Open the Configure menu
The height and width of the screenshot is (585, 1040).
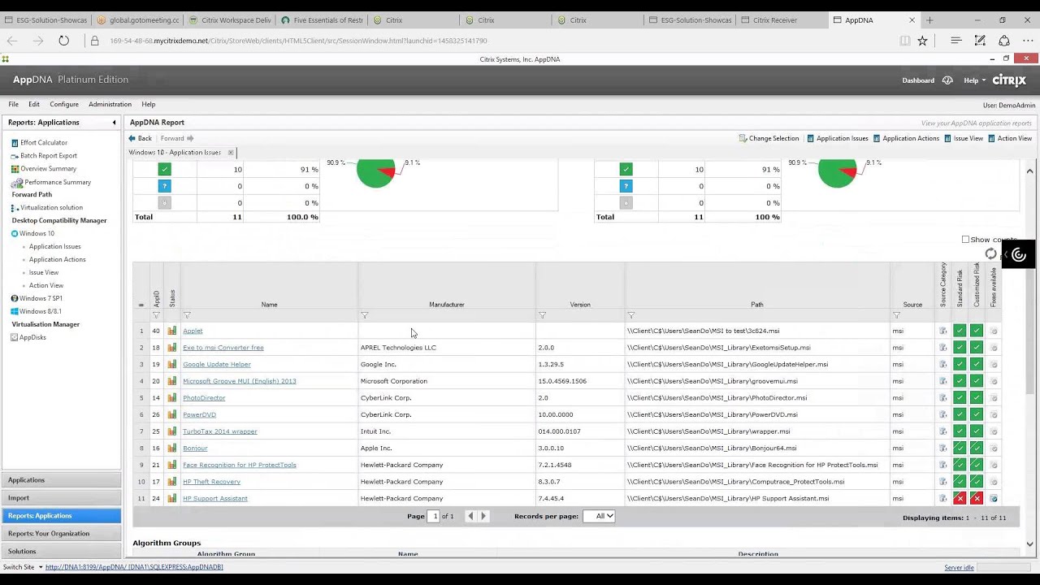(64, 104)
